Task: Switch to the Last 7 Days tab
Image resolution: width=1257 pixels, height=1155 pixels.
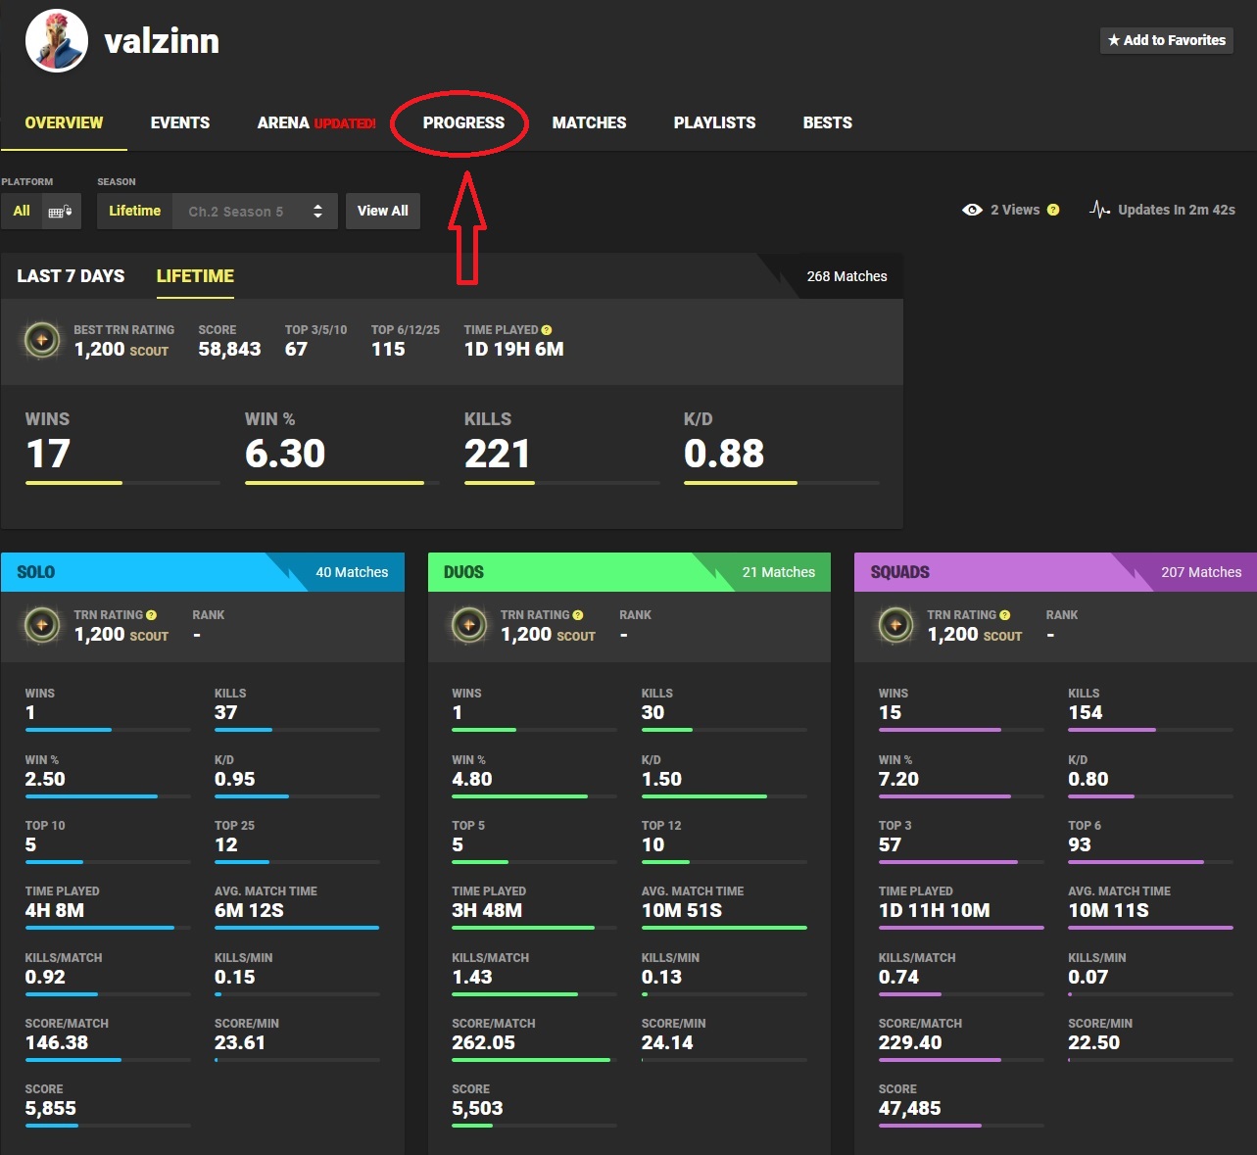Action: (71, 276)
